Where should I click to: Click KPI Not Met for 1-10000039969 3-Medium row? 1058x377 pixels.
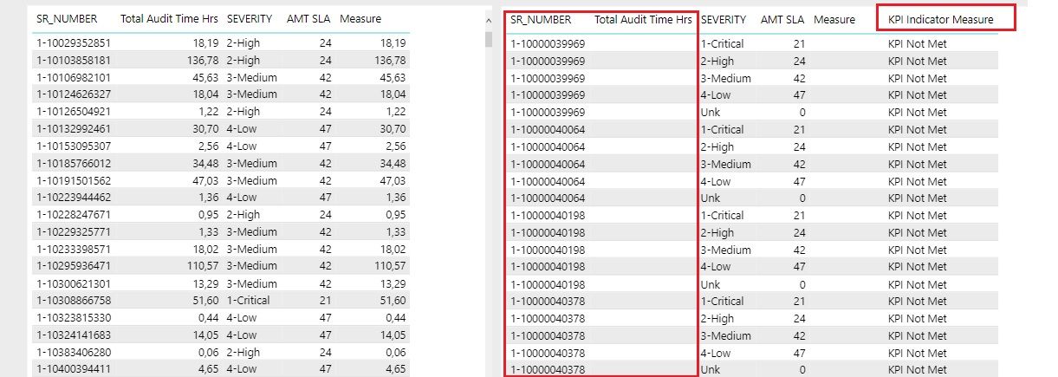[x=918, y=78]
